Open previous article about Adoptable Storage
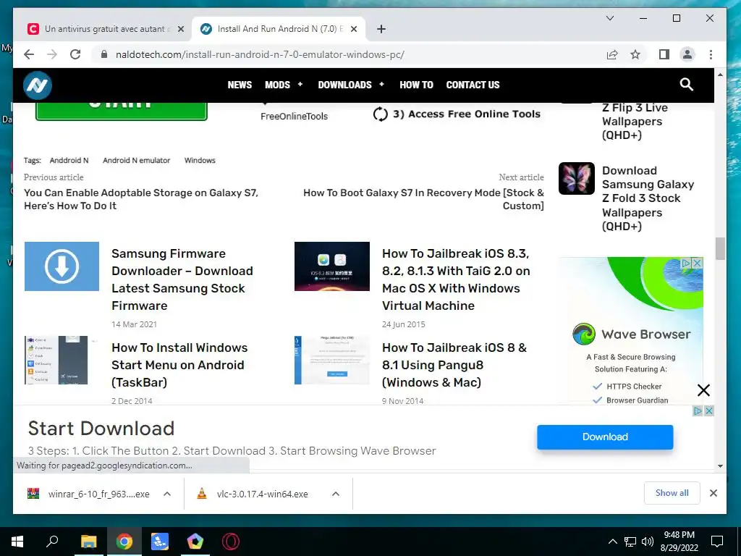 (141, 199)
